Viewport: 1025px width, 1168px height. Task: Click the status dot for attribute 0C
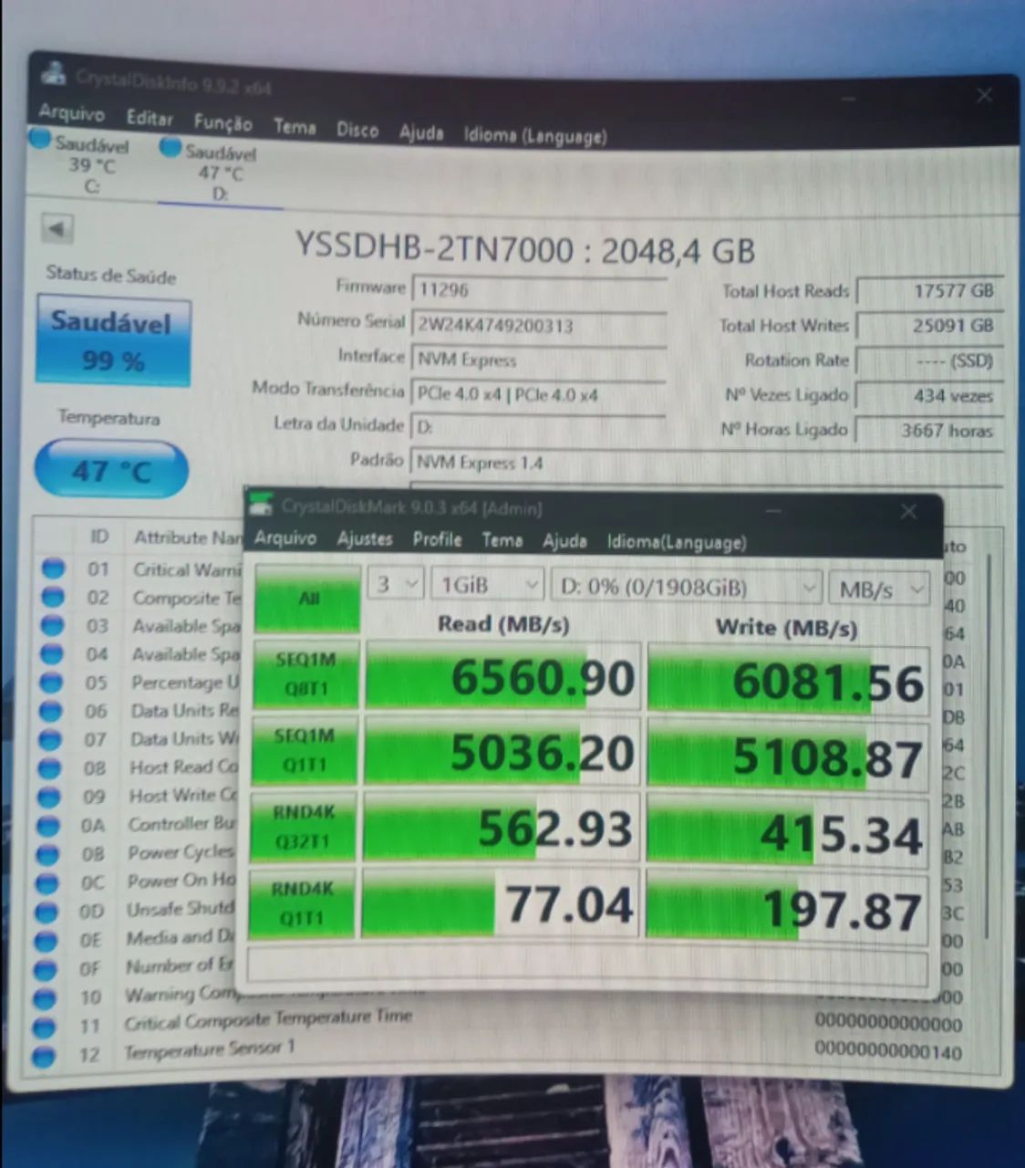coord(48,882)
